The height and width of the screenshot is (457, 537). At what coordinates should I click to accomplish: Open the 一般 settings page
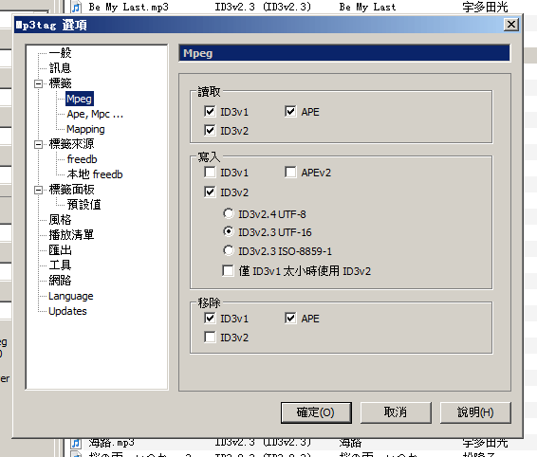[61, 53]
